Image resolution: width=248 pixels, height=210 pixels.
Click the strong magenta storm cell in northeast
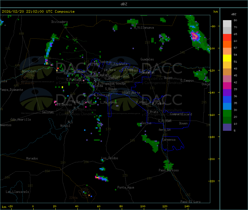195,36
